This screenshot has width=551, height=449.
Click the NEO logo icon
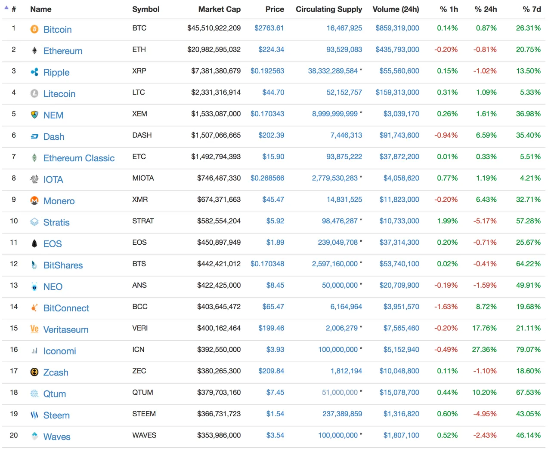[34, 286]
